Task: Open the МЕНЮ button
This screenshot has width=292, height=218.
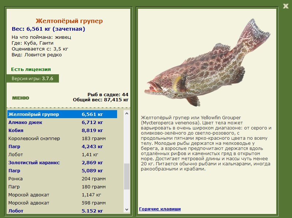Action: point(20,98)
